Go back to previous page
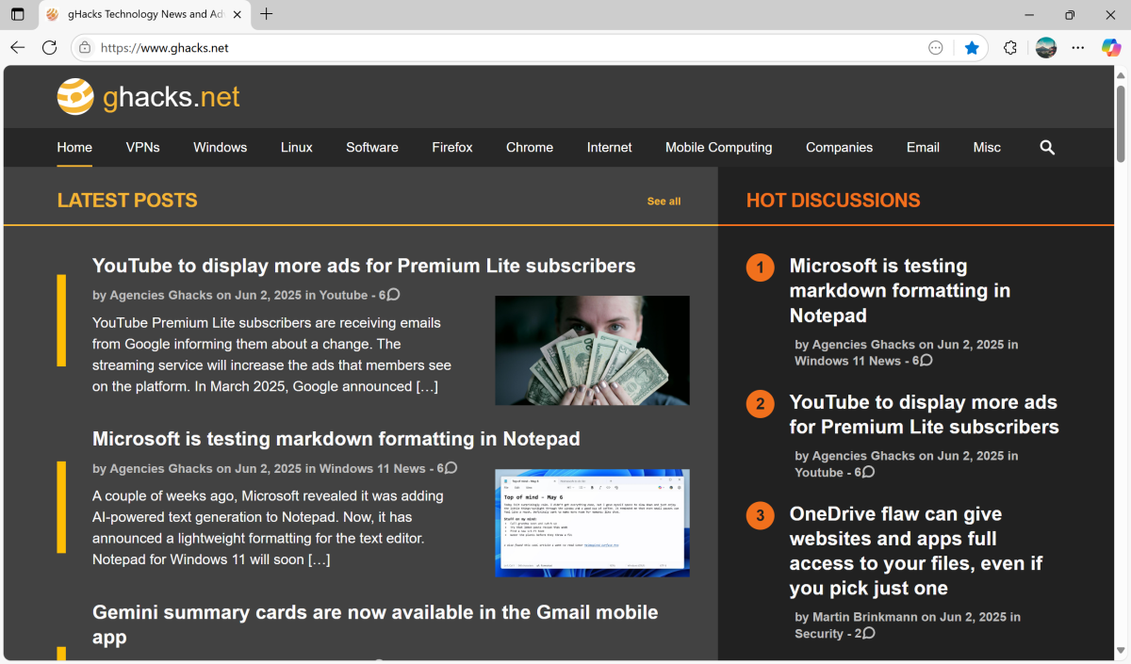Image resolution: width=1131 pixels, height=664 pixels. (x=18, y=47)
